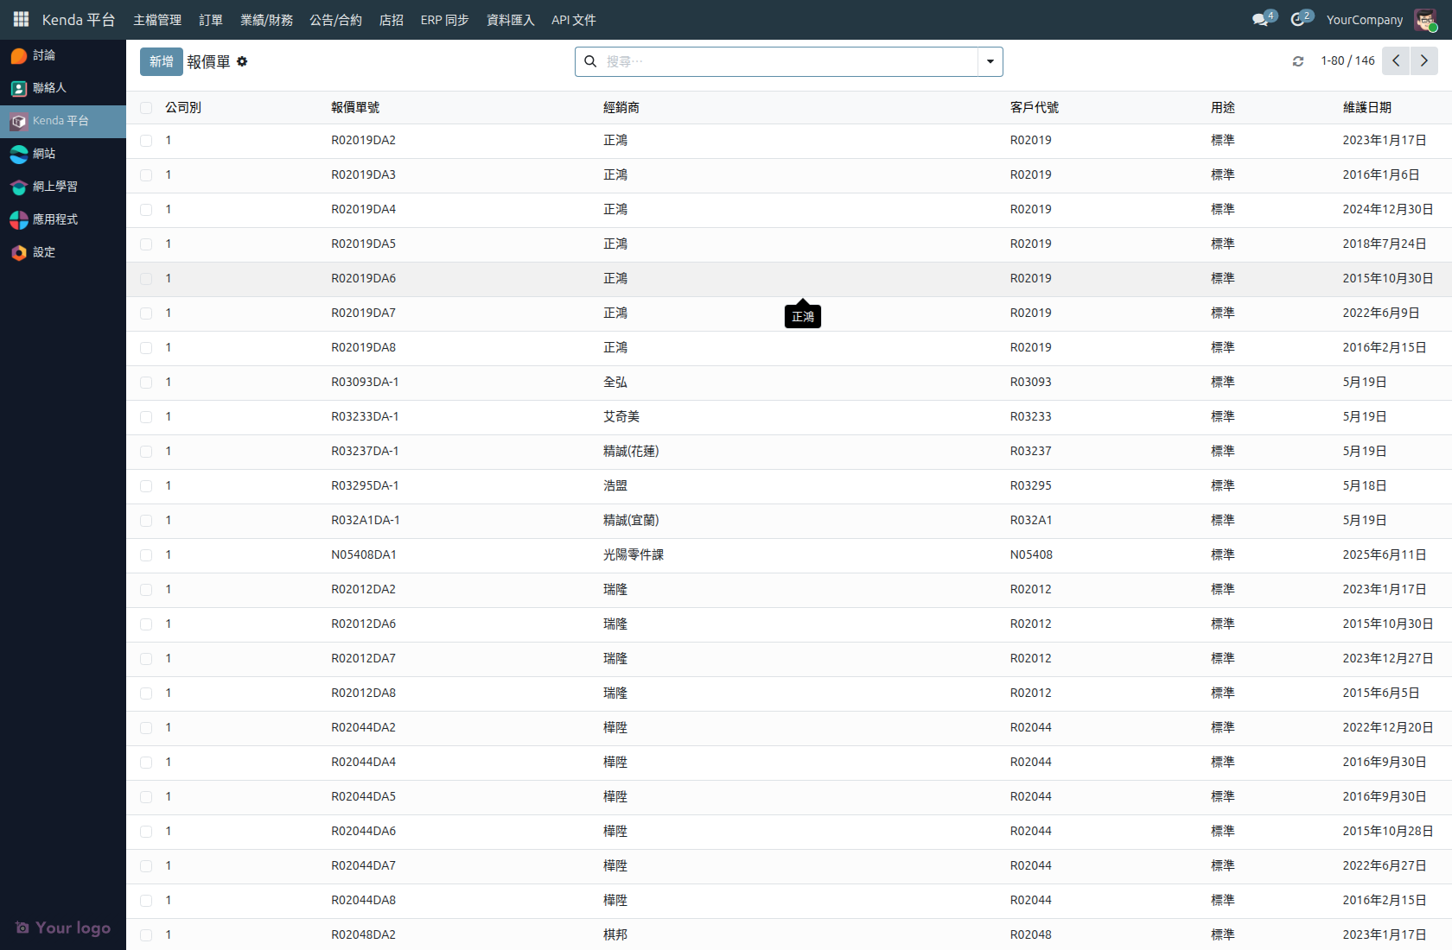
Task: Check the row R03093DA-1 checkbox
Action: click(x=146, y=383)
